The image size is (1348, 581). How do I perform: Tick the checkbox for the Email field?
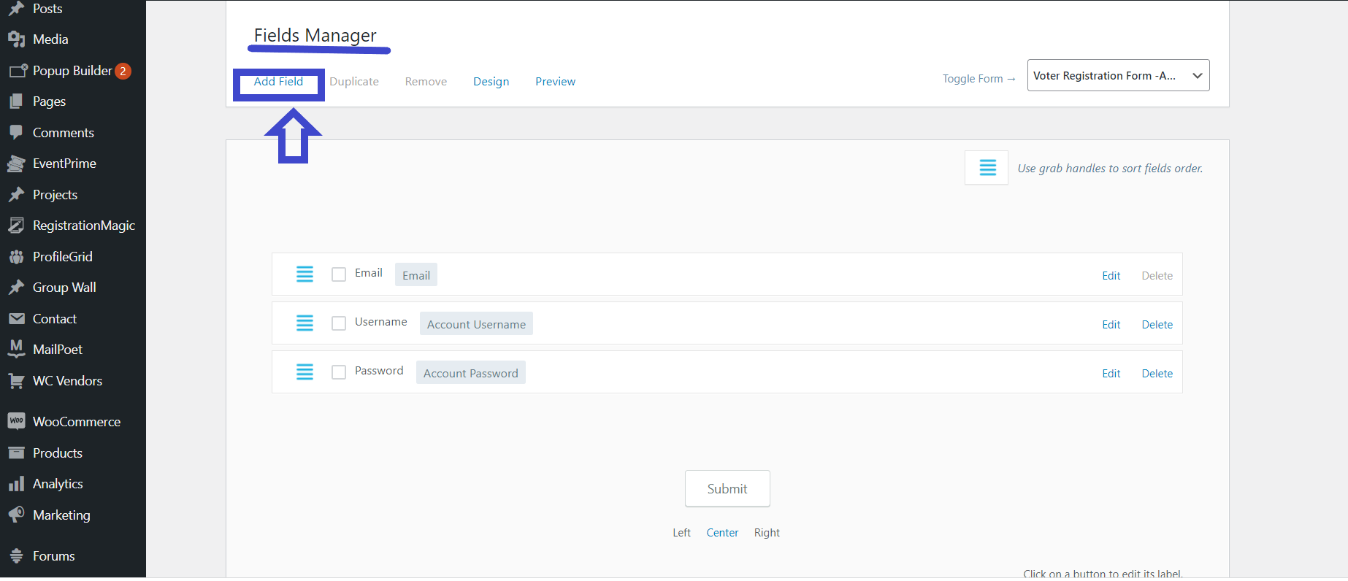click(x=339, y=274)
